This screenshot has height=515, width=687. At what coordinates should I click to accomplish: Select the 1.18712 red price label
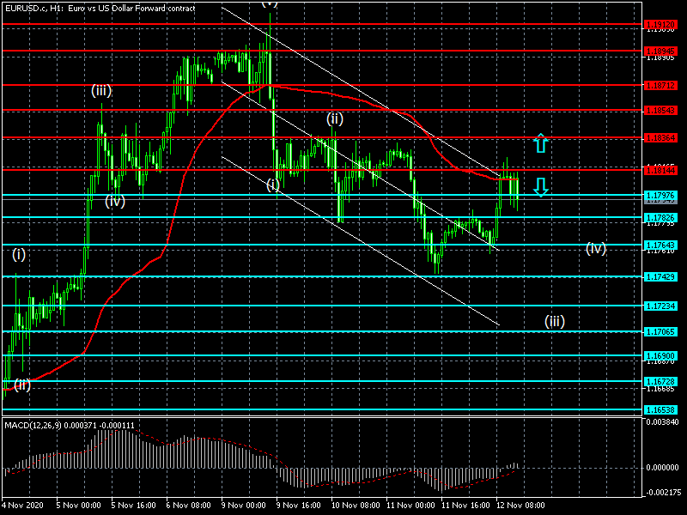[x=660, y=85]
